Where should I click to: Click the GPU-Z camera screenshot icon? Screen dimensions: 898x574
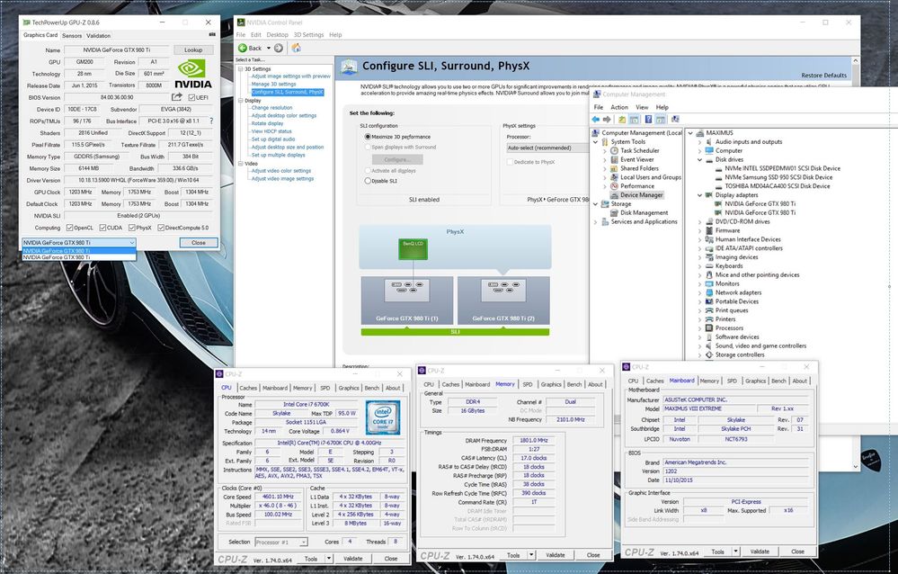coord(212,35)
